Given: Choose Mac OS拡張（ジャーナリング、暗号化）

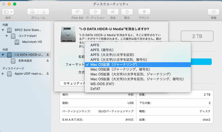Looking at the screenshot, I should point(138,69).
